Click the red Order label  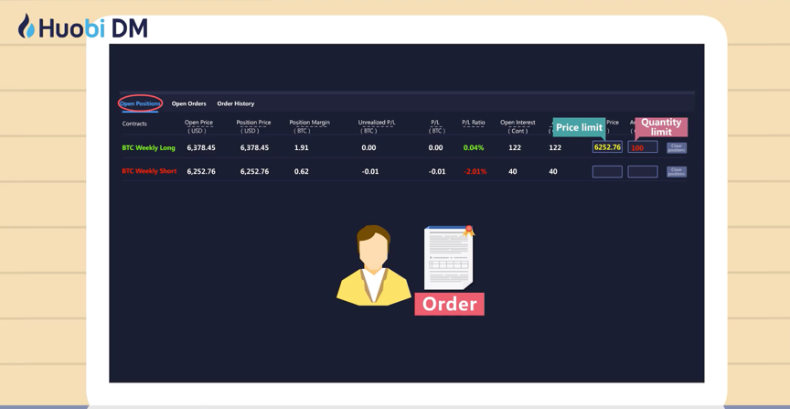click(x=450, y=304)
